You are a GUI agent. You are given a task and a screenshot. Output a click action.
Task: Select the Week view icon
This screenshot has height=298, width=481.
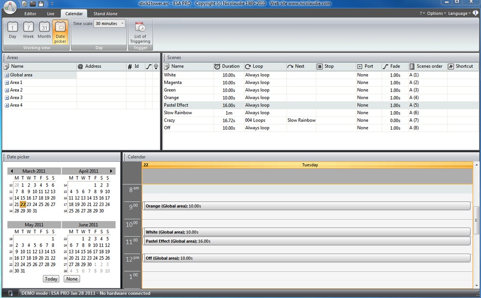[28, 30]
